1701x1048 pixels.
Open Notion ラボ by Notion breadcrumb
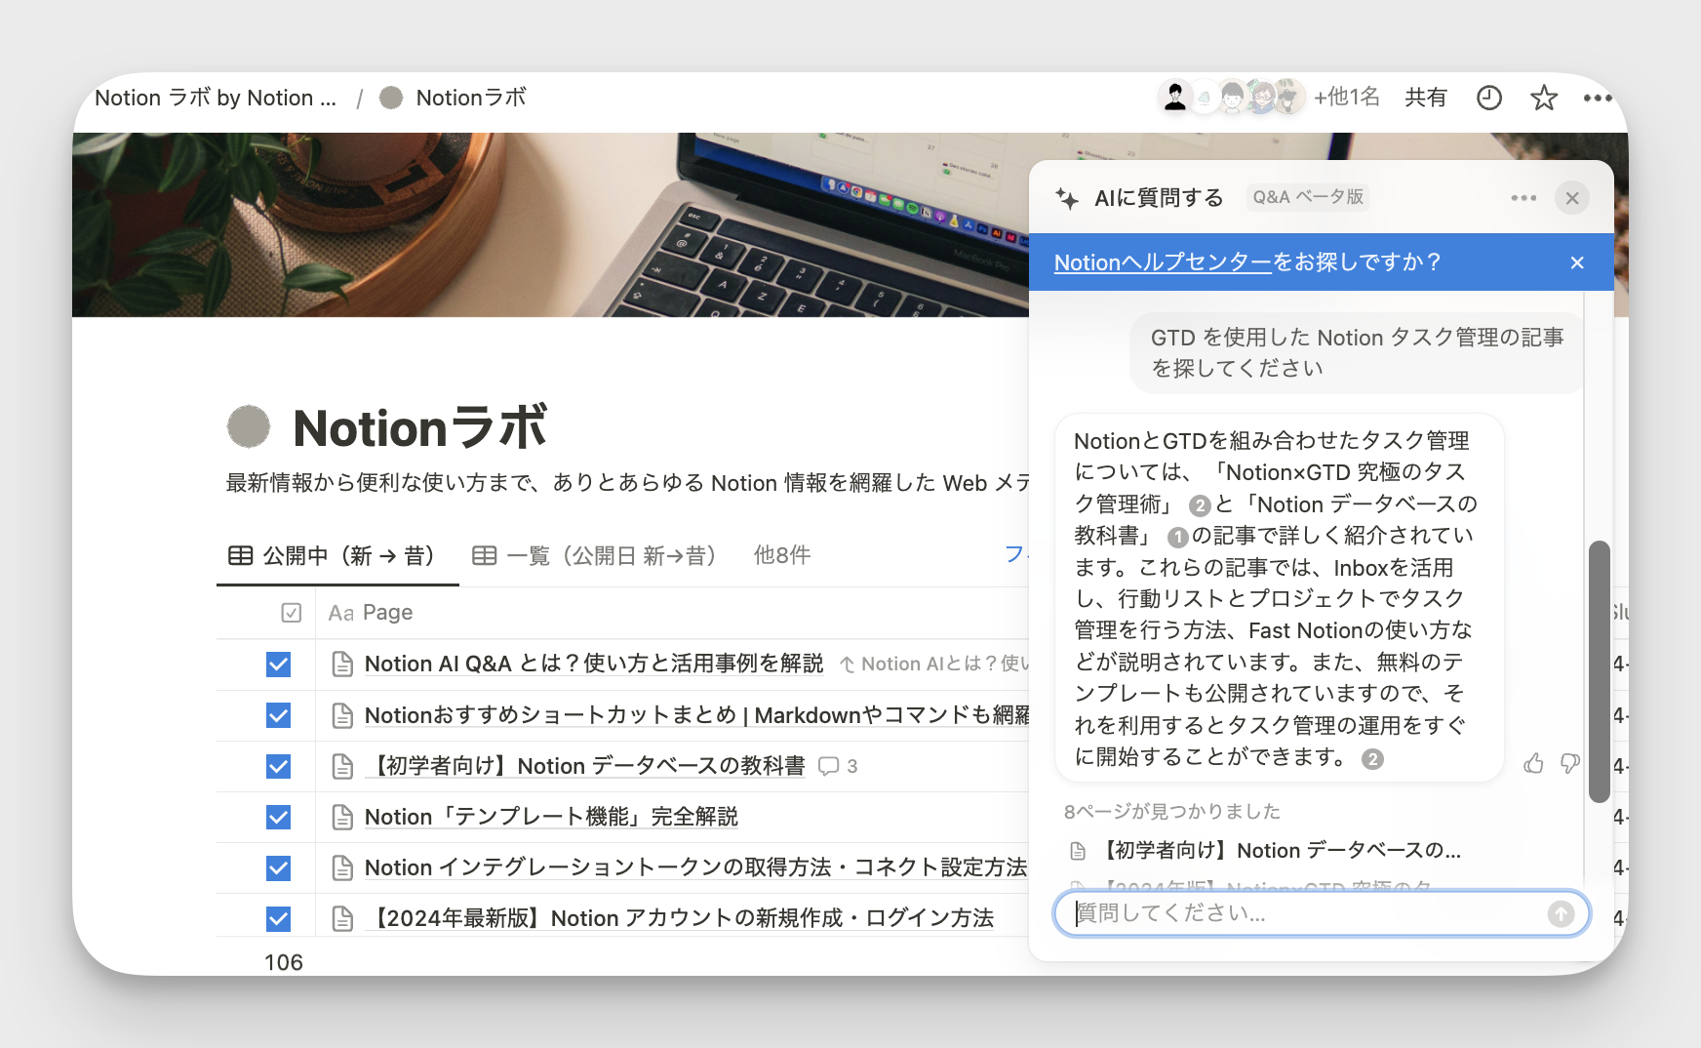point(215,98)
